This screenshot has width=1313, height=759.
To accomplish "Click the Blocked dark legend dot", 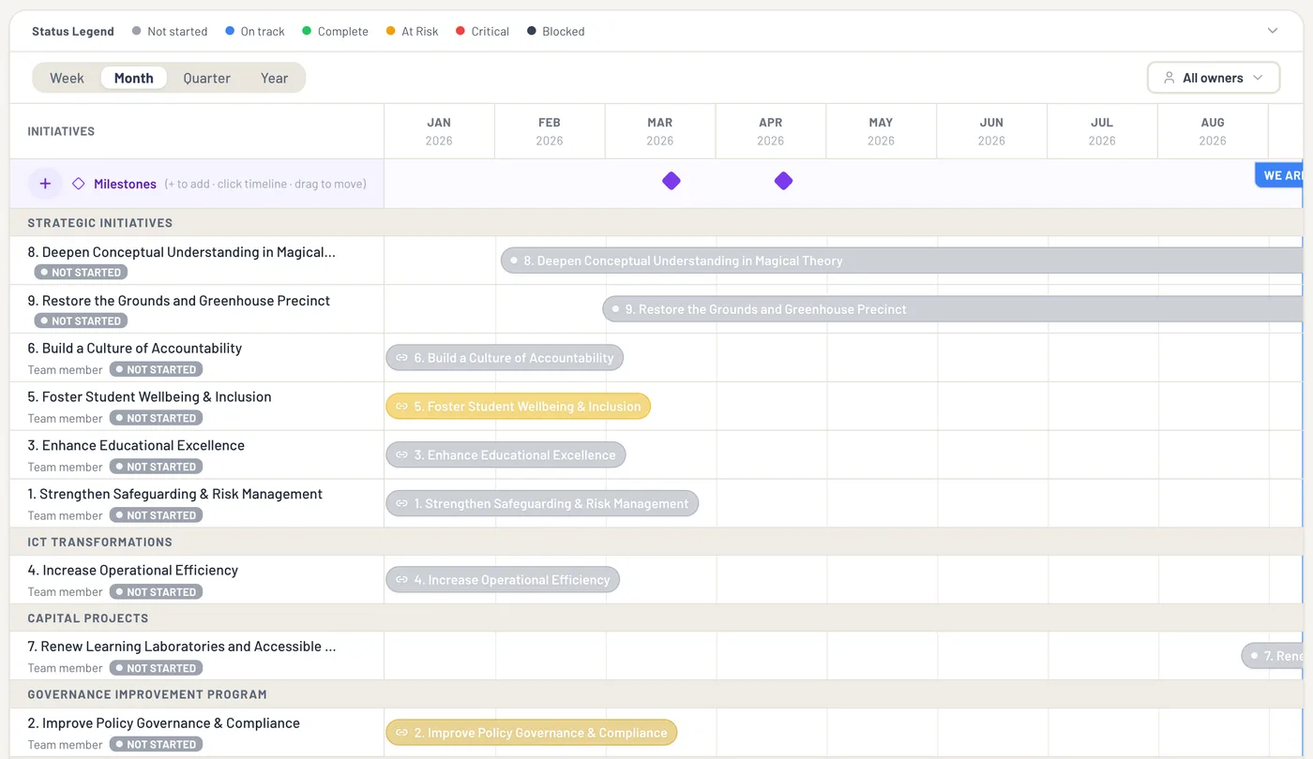I will point(532,31).
